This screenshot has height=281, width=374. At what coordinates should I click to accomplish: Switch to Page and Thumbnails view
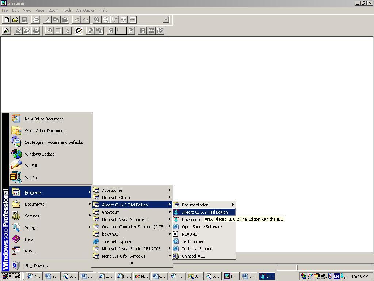tap(160, 31)
